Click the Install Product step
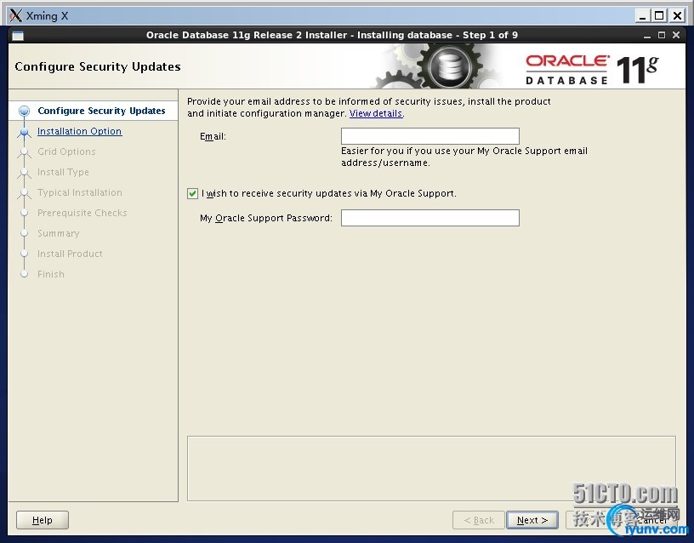 coord(70,254)
